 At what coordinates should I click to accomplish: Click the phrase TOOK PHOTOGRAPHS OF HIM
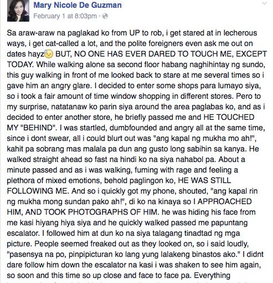pos(101,212)
